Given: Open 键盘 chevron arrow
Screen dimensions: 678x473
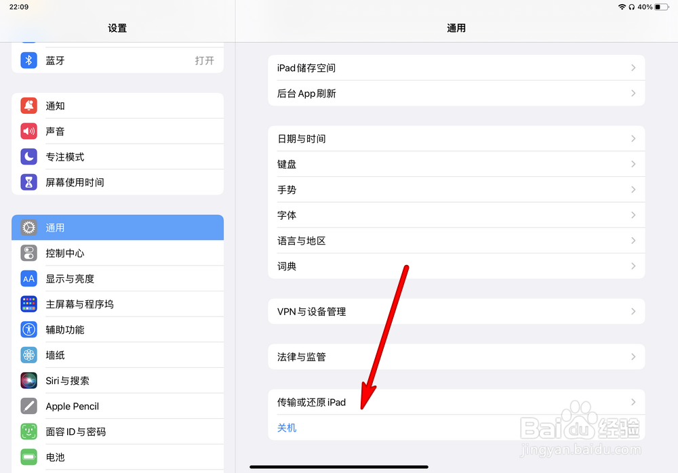Looking at the screenshot, I should (633, 164).
